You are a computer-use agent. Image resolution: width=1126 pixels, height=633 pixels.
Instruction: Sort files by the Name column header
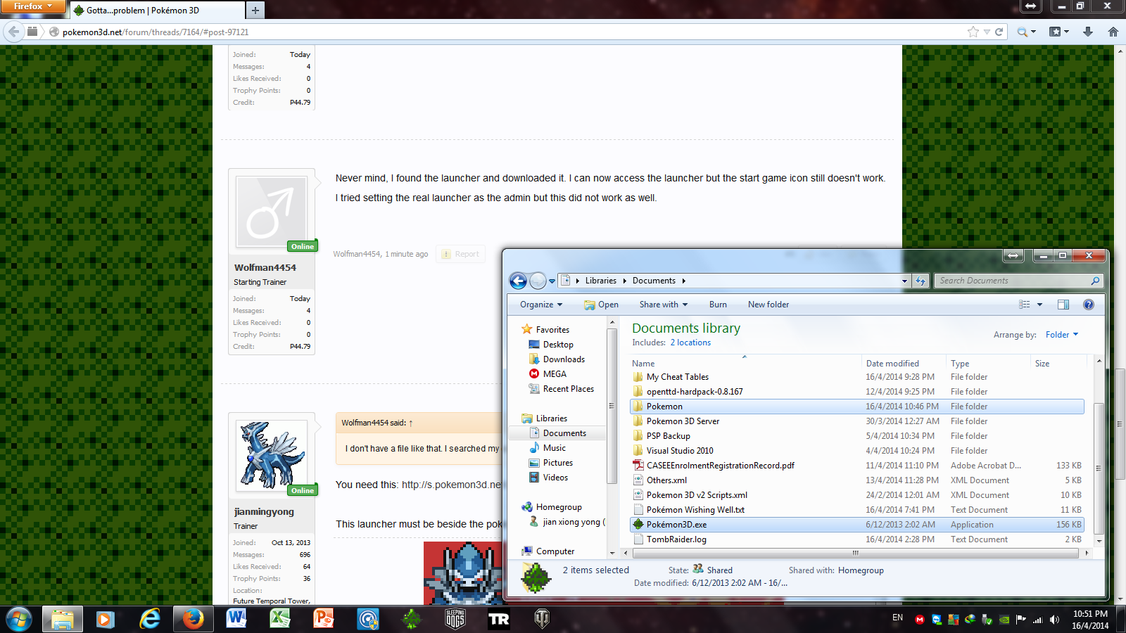(643, 364)
